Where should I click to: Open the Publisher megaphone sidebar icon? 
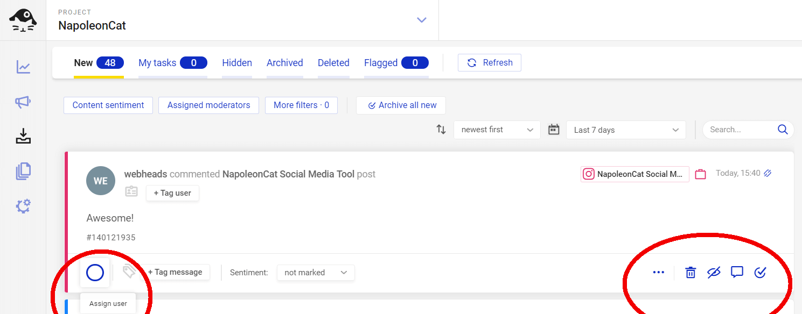[x=23, y=102]
